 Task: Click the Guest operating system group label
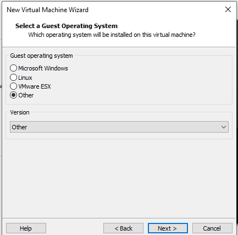(x=41, y=56)
